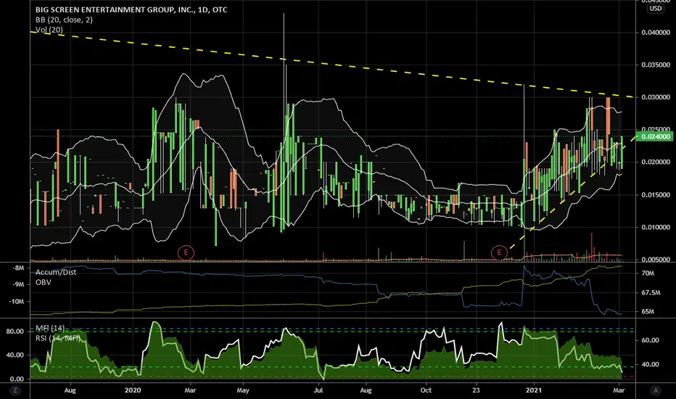
Task: Click the 70M OBV scale label
Action: click(648, 273)
